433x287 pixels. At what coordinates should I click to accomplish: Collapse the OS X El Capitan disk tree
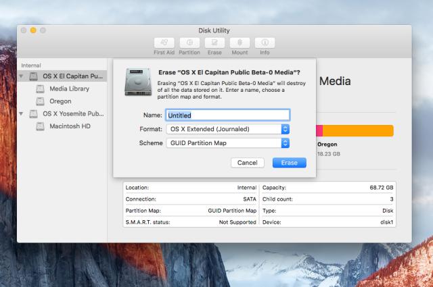pos(21,76)
